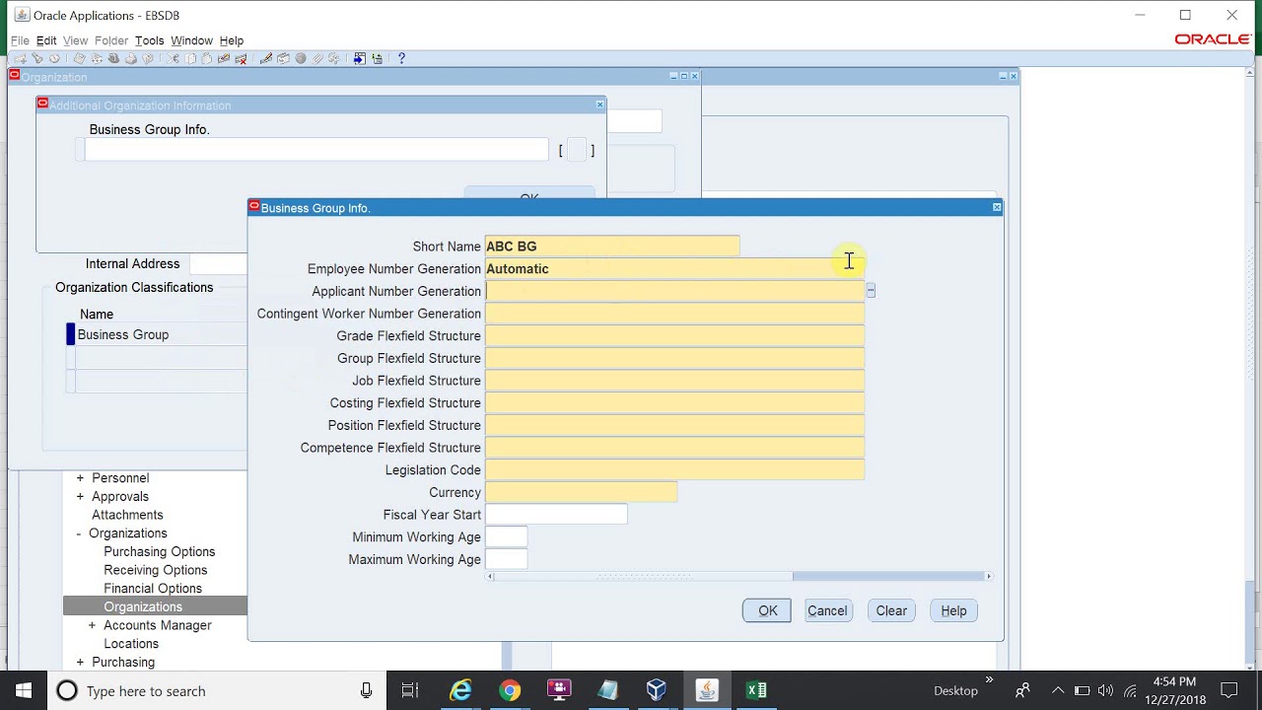Image resolution: width=1262 pixels, height=710 pixels.
Task: Show hidden system tray icons
Action: (1058, 690)
